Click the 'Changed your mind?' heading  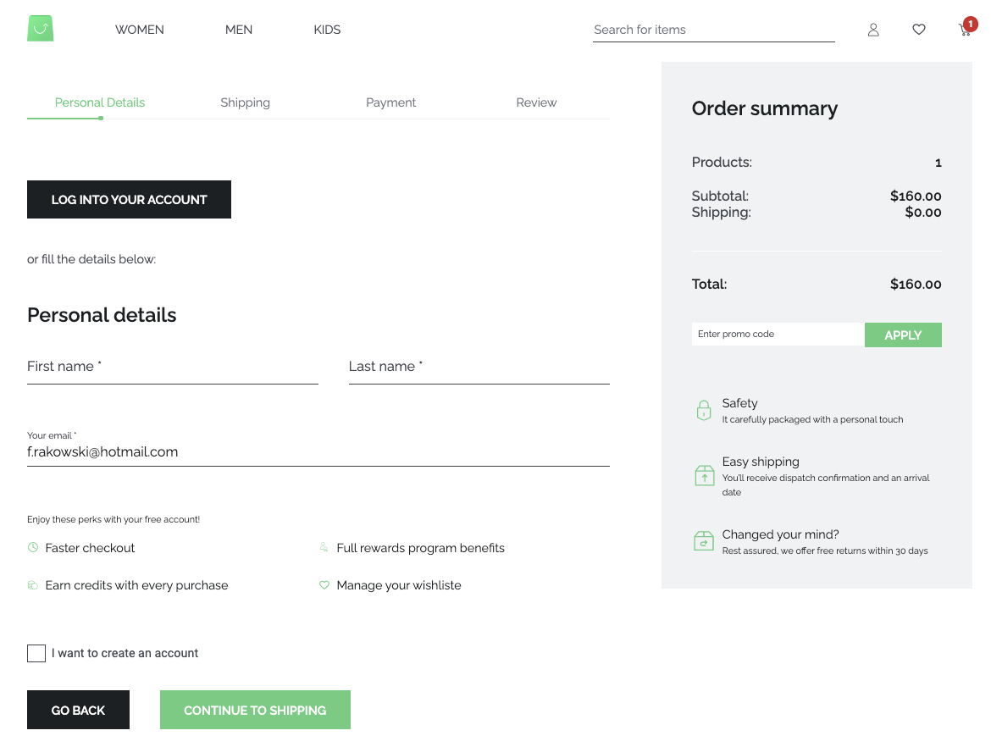coord(780,534)
